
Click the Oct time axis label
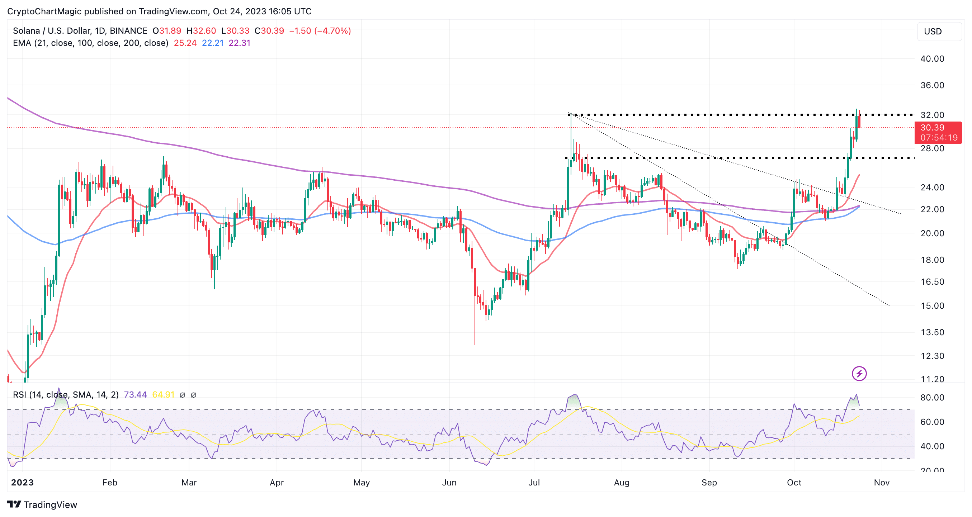[x=794, y=482]
